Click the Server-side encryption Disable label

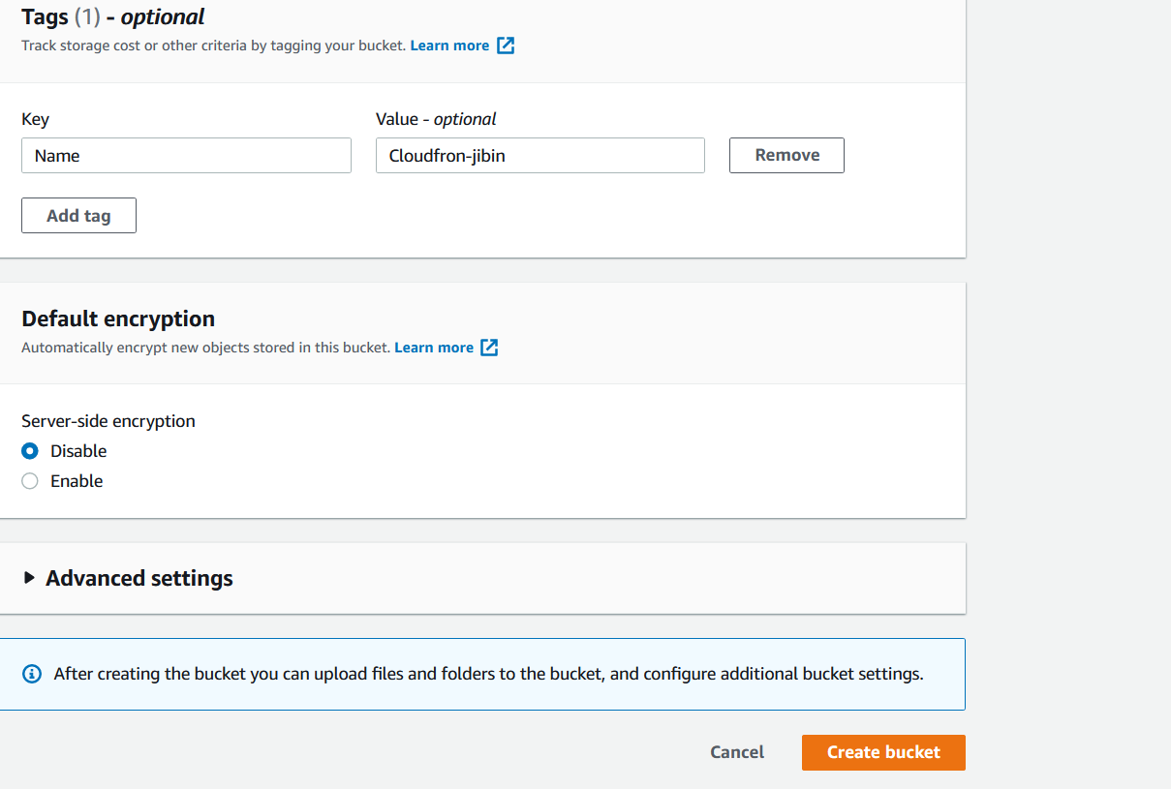point(77,450)
